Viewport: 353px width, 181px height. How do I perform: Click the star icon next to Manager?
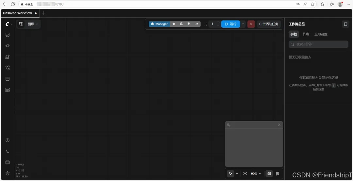coord(174,24)
